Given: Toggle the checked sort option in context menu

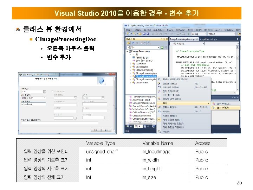Looking at the screenshot, I should coord(159,120).
